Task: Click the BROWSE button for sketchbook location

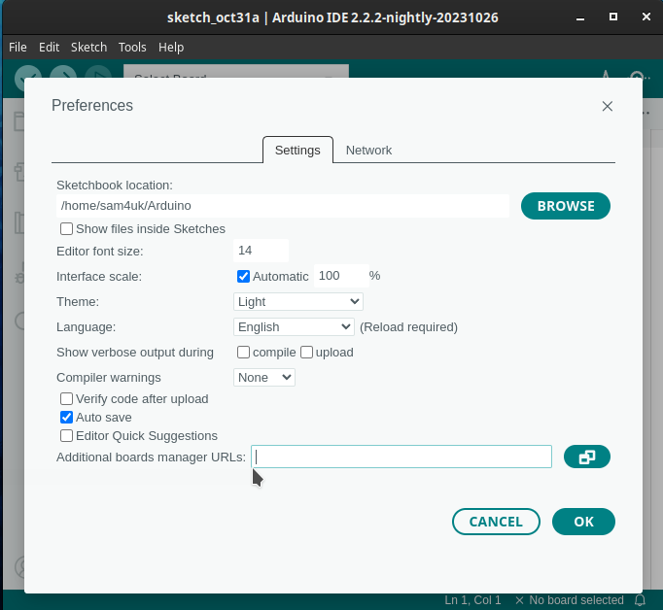Action: (566, 206)
